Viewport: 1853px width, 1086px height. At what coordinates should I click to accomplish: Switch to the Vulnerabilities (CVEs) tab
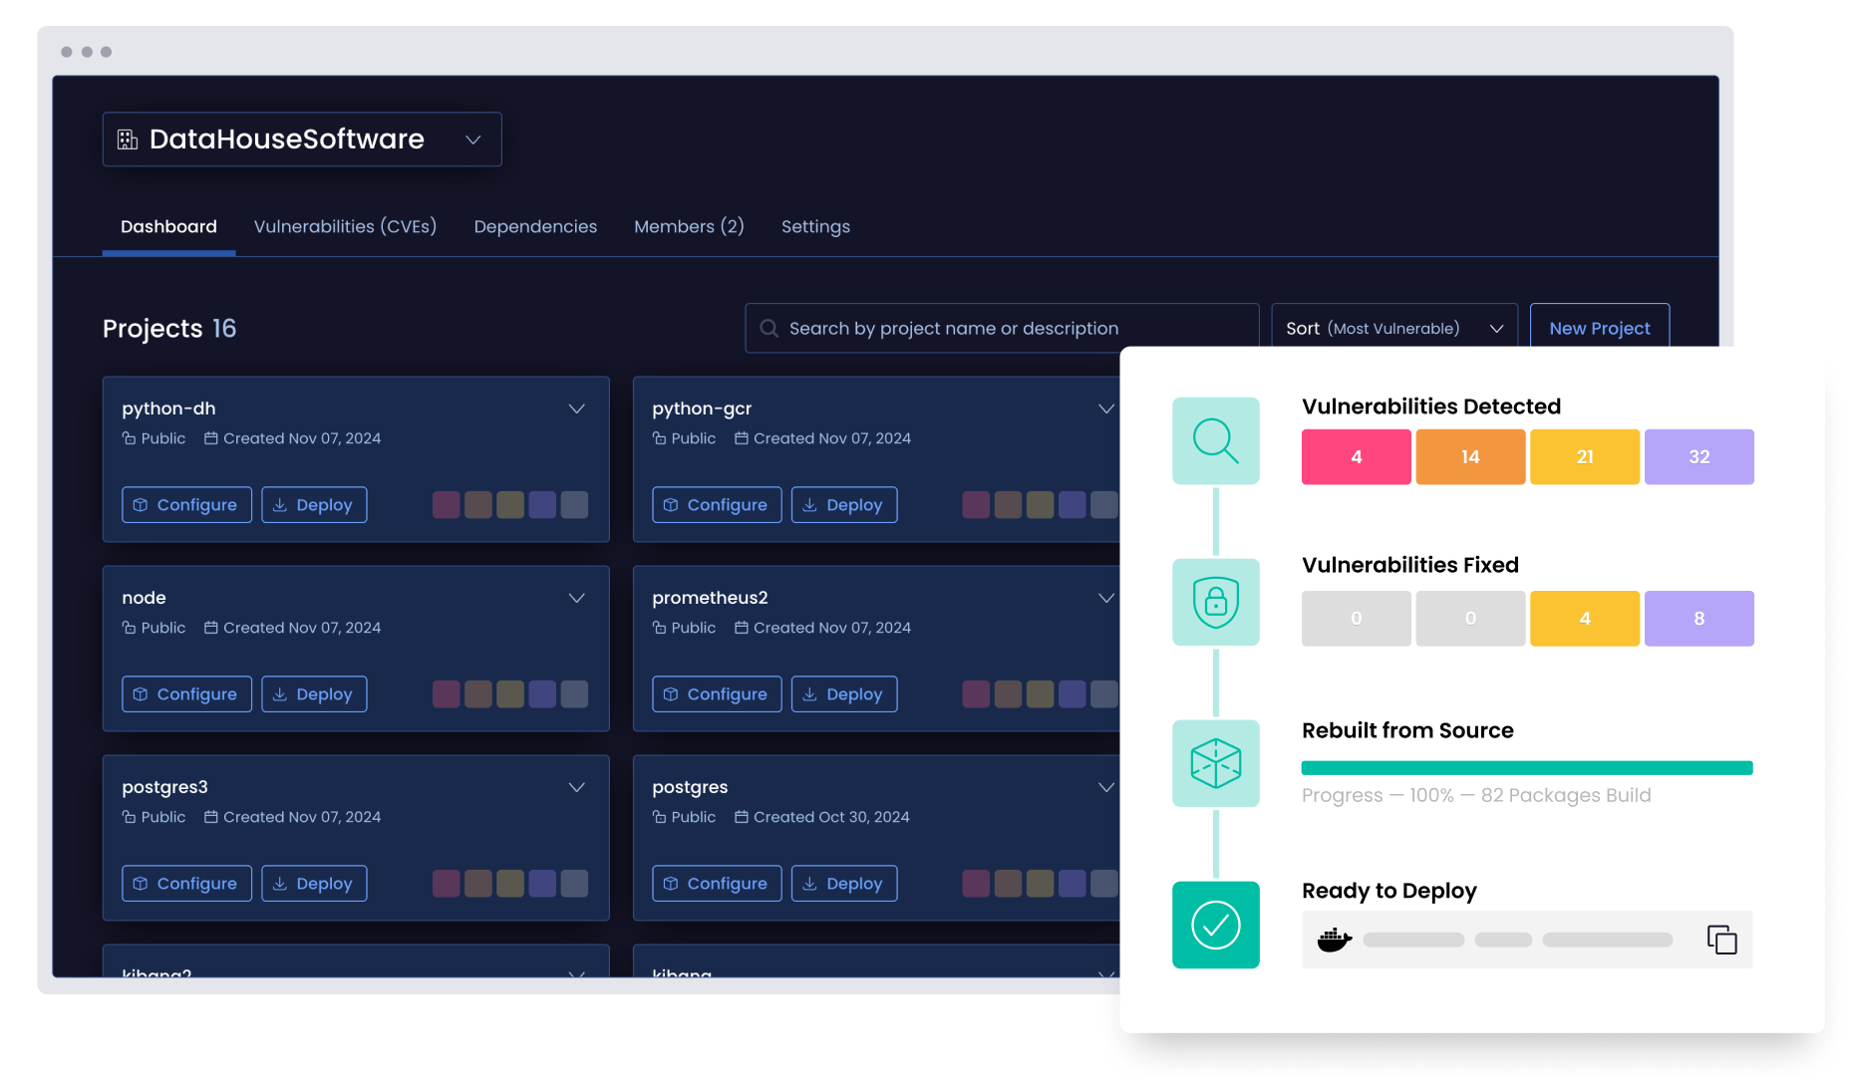pyautogui.click(x=345, y=227)
